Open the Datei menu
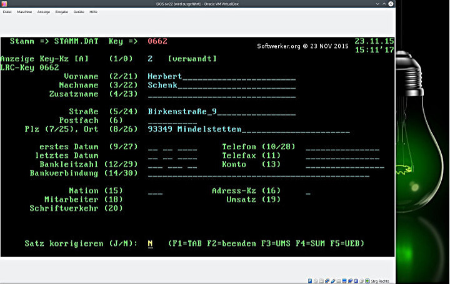The height and width of the screenshot is (284, 450). pos(7,12)
